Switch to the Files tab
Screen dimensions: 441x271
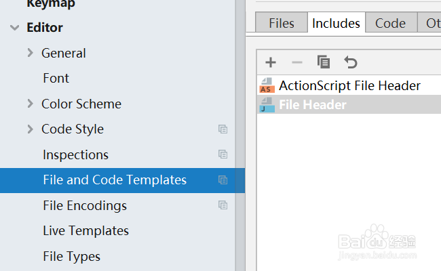pos(282,23)
